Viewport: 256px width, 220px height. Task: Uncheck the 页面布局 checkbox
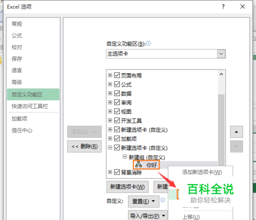coord(117,75)
